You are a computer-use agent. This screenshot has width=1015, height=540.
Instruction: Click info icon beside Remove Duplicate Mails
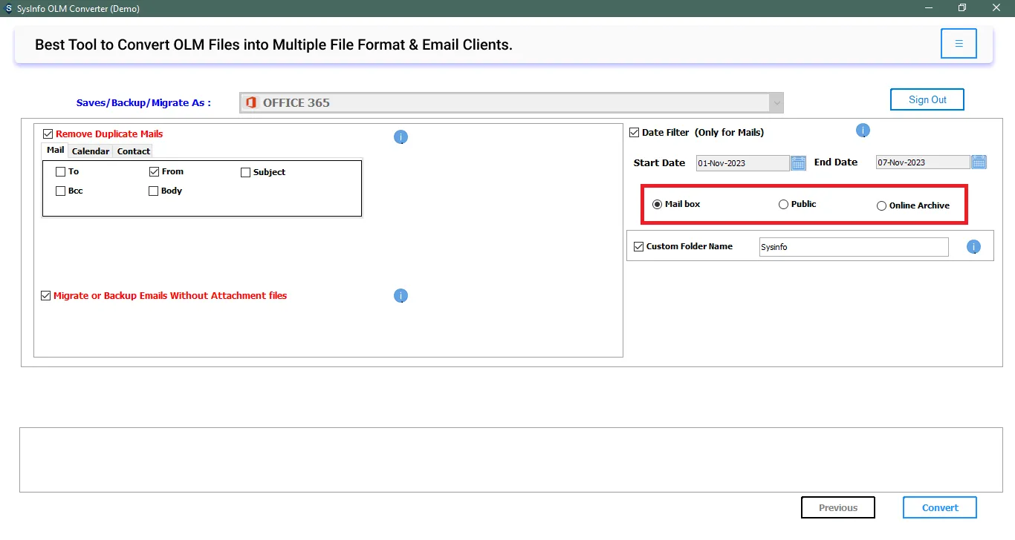[x=401, y=137]
